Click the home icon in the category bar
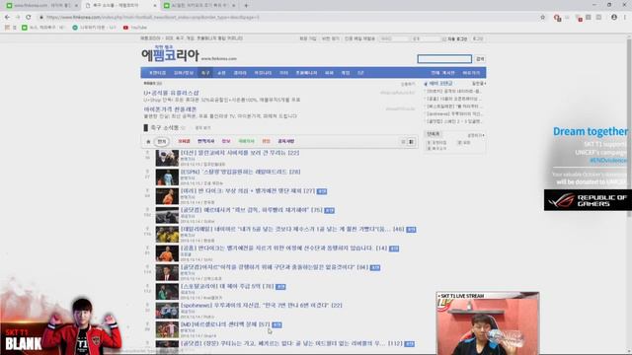 click(148, 142)
